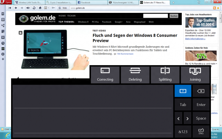Image resolution: width=222 pixels, height=139 pixels.
Task: Click the Fast Forward button
Action: [28, 8]
